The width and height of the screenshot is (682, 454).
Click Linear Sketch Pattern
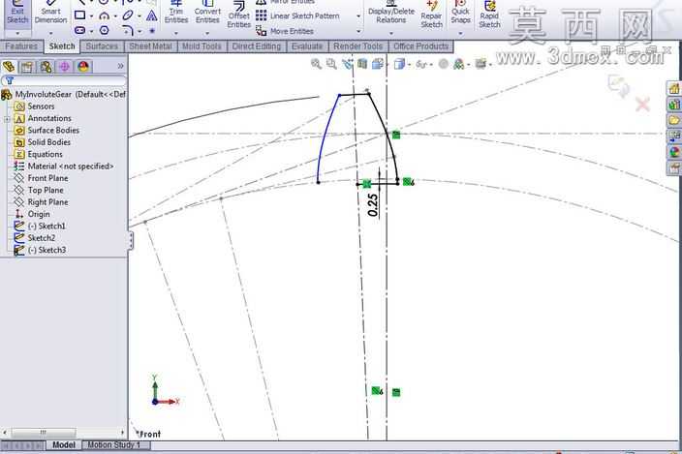[x=297, y=16]
